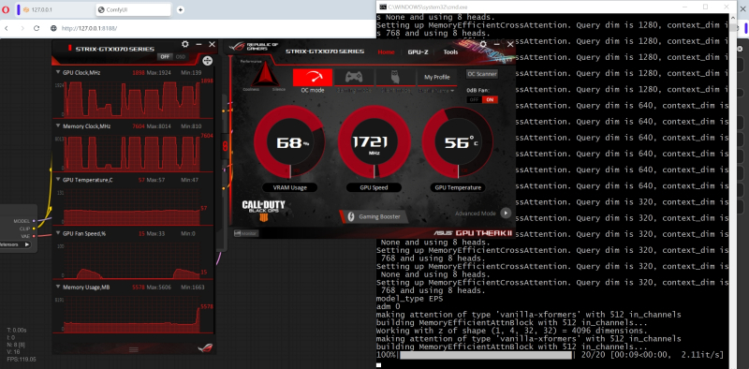Click the Call of Duty Black Ops banner
The height and width of the screenshot is (369, 749).
(x=263, y=211)
